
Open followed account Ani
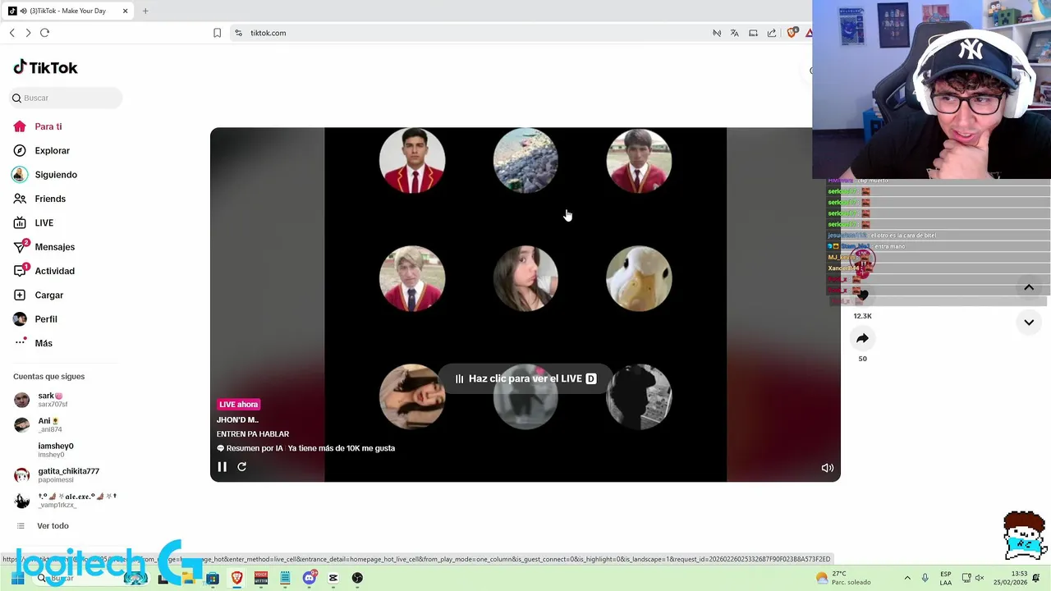coord(49,424)
